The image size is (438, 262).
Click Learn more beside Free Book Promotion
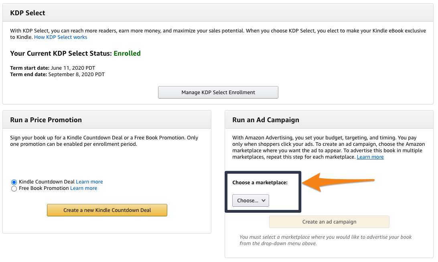[83, 188]
